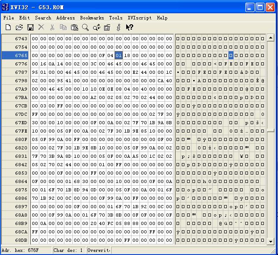Screen dimensions: 278x255
Task: Open the Help menu
Action: click(x=162, y=18)
